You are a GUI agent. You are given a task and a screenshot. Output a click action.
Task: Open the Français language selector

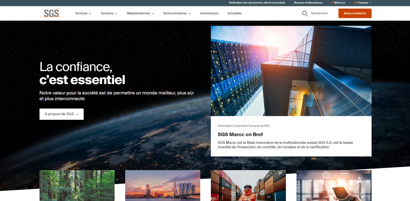364,3
